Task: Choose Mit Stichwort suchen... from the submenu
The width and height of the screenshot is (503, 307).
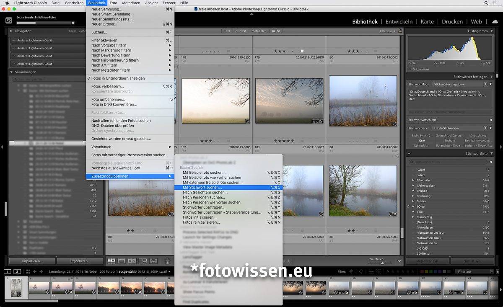Action: [228, 188]
